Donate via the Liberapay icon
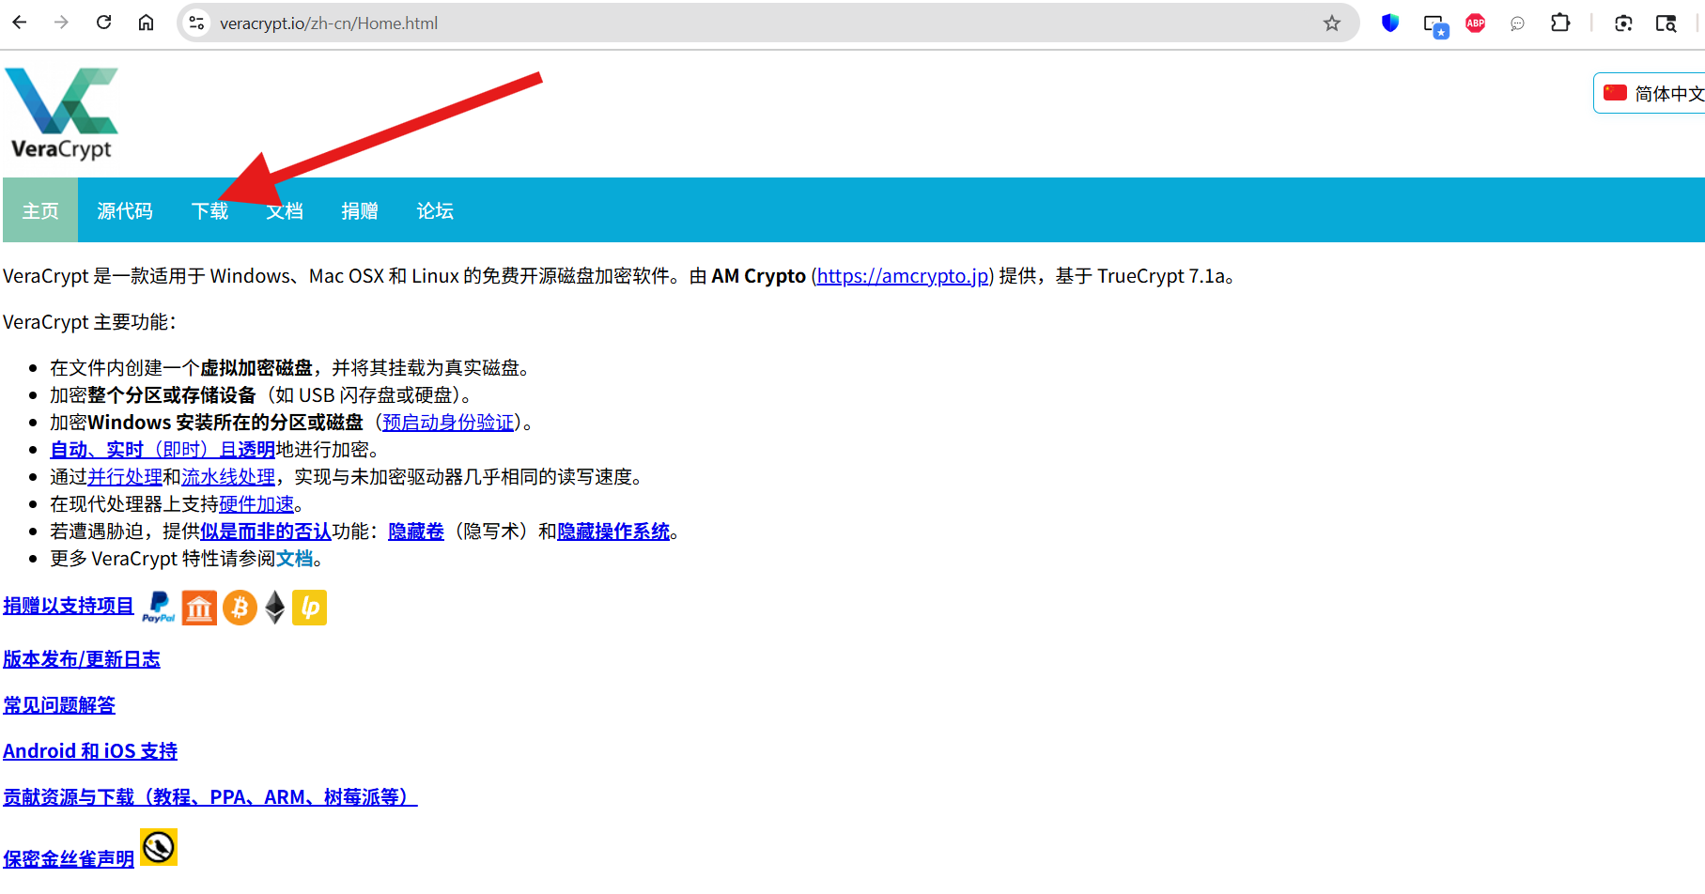The height and width of the screenshot is (894, 1705). point(309,608)
